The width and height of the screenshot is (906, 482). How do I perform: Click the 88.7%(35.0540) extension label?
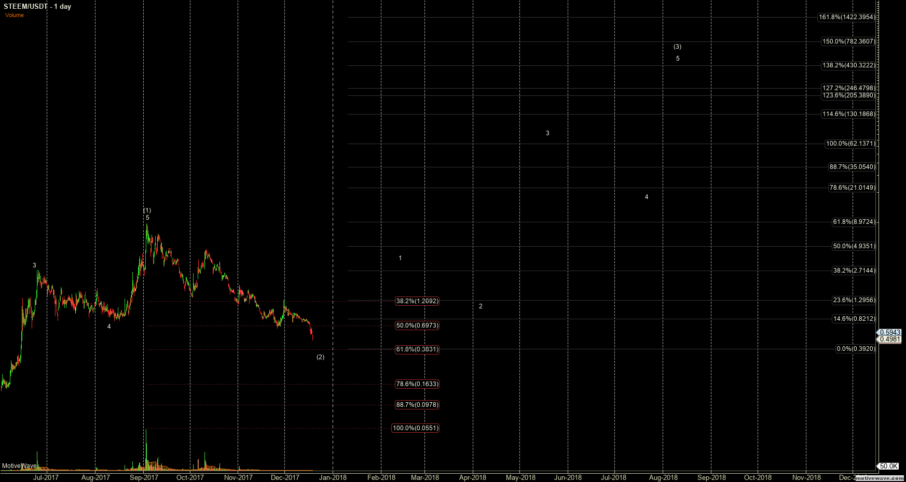point(852,167)
